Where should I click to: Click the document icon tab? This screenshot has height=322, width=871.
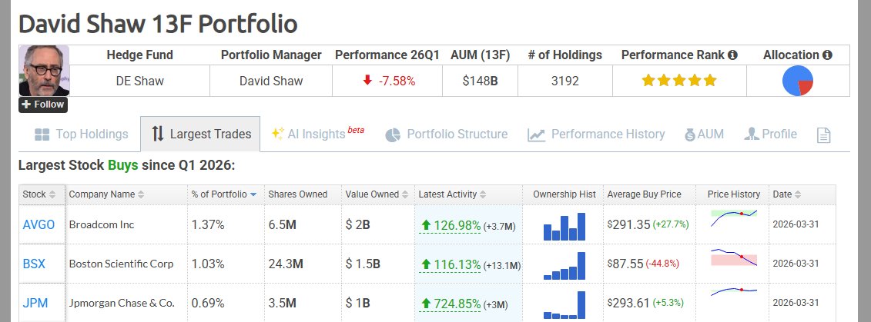tap(824, 134)
